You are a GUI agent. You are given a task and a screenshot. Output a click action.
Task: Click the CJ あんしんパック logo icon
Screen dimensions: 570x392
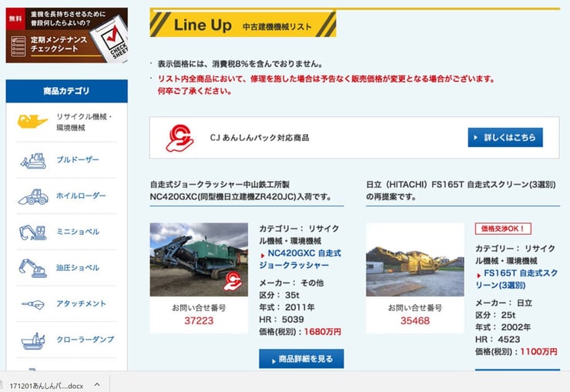pos(179,138)
